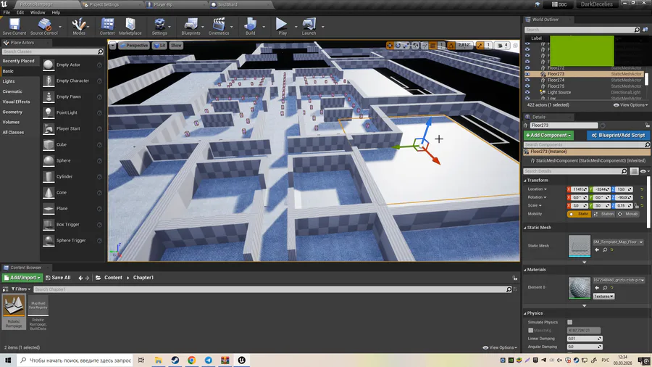Toggle rotation snap angle icon
This screenshot has width=652, height=367.
[451, 46]
